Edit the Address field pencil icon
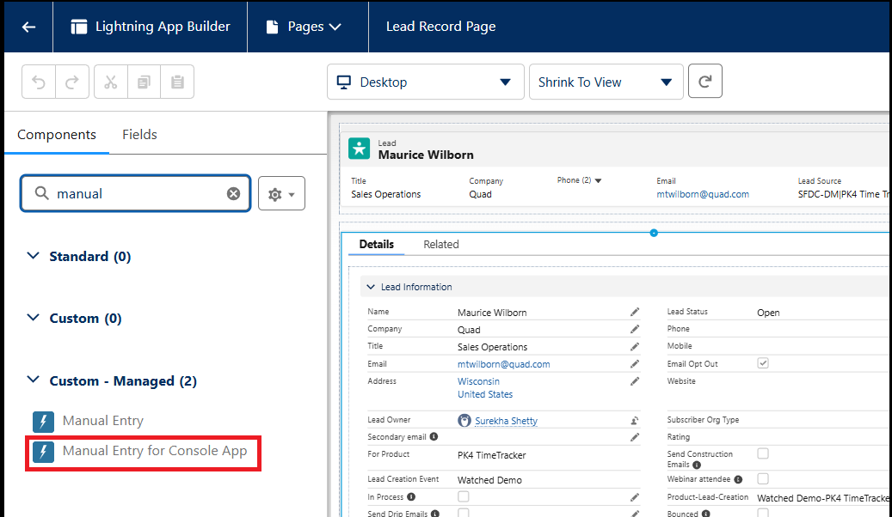Screen dimensions: 892x517 point(634,381)
